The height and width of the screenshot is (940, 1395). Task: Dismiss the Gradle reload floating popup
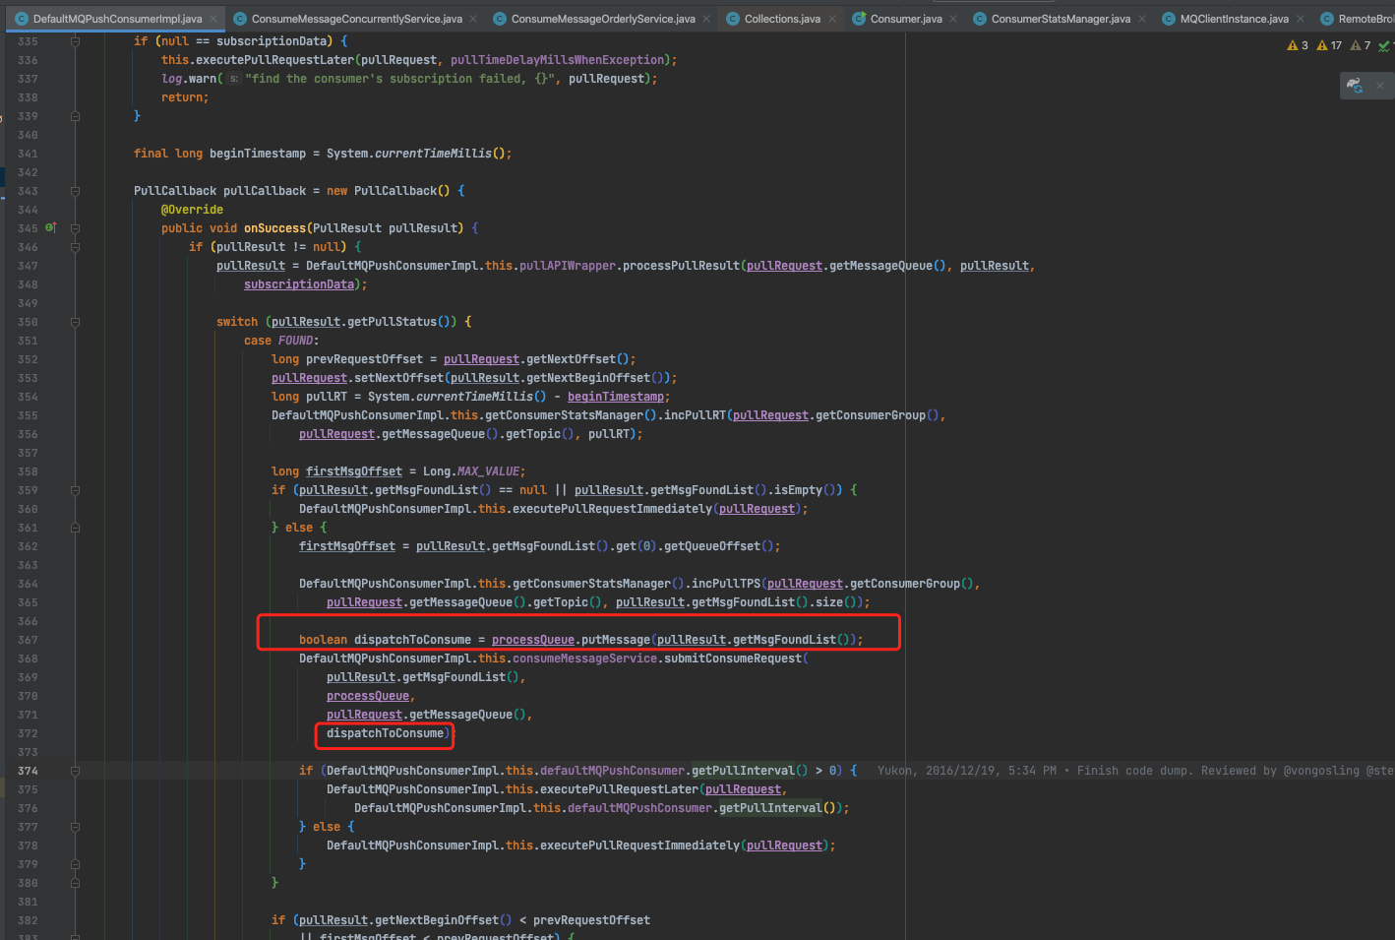pos(1379,86)
